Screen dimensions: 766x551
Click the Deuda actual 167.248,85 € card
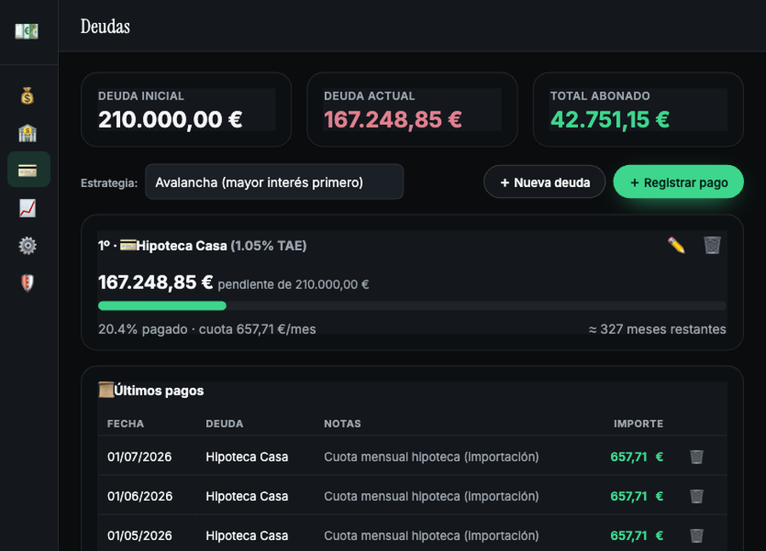(412, 110)
